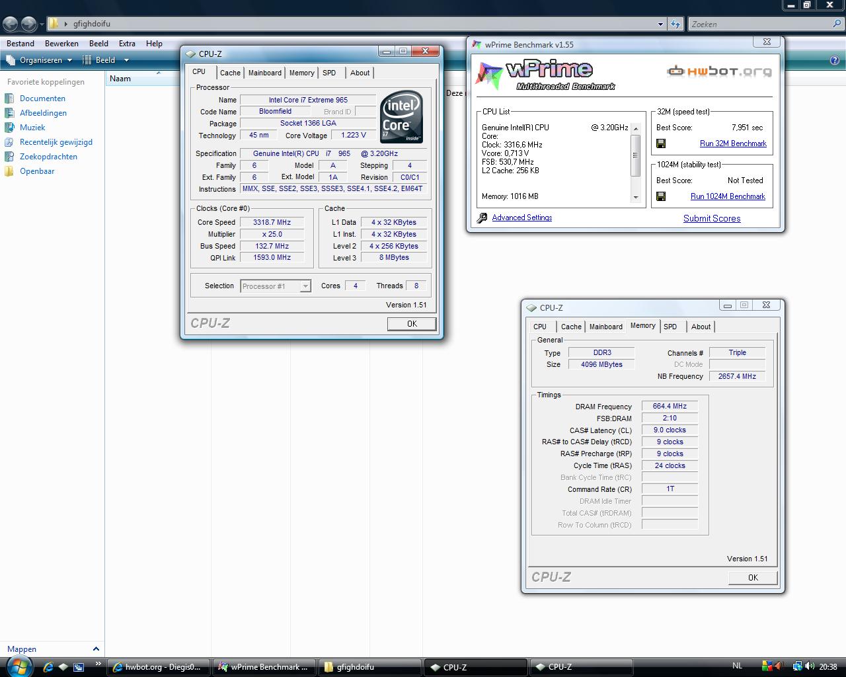Click Submit Scores link in wPrime
Image resolution: width=846 pixels, height=677 pixels.
click(x=712, y=218)
